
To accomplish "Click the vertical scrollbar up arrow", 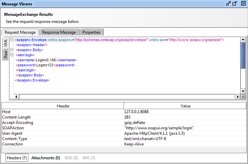I will (243, 40).
